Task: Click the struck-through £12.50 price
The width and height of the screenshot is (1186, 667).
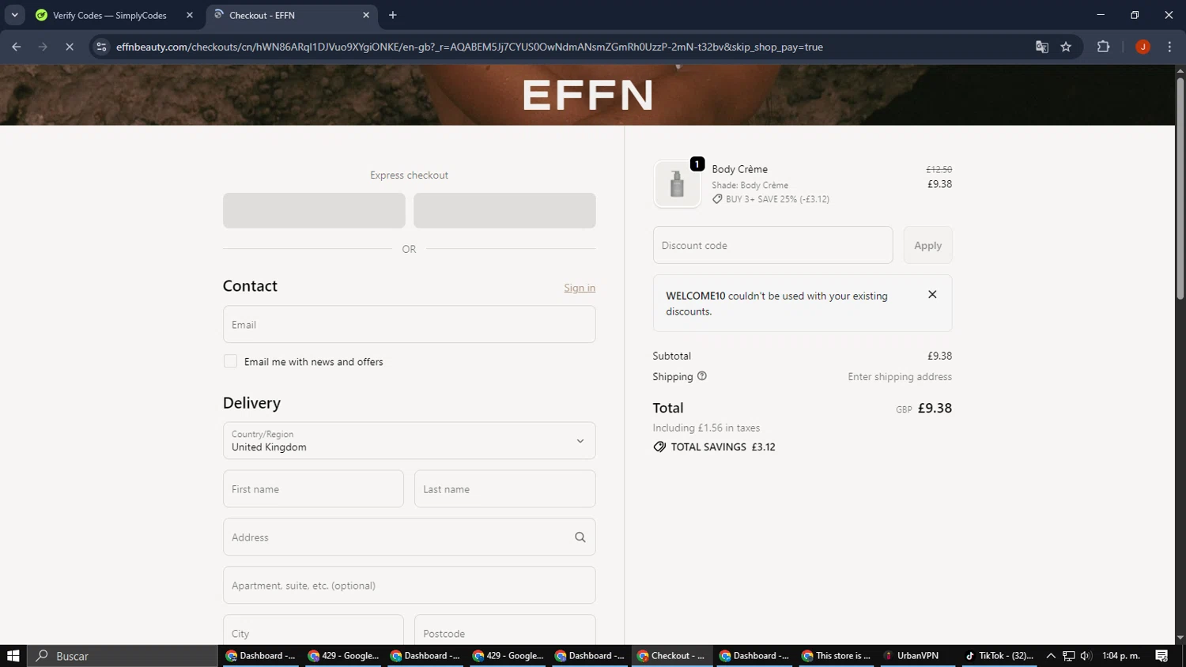Action: (x=939, y=169)
